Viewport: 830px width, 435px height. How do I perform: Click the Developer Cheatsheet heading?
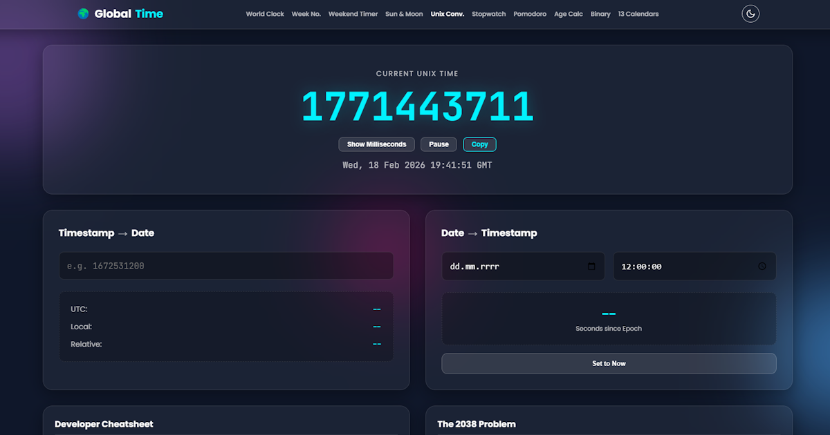pos(104,424)
